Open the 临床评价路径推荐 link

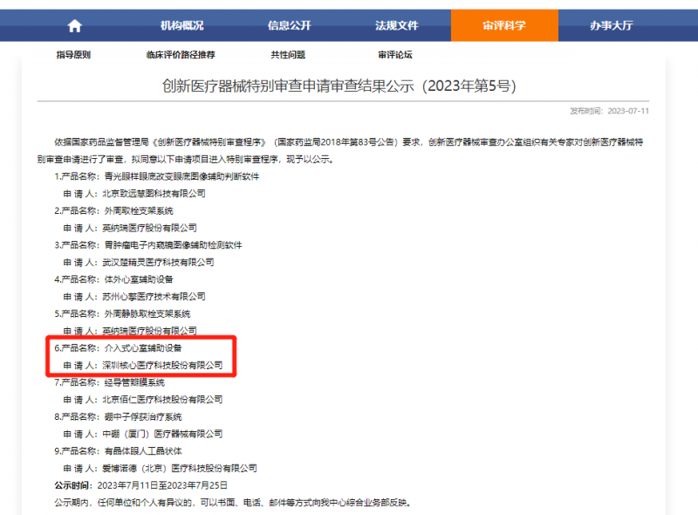tap(181, 55)
